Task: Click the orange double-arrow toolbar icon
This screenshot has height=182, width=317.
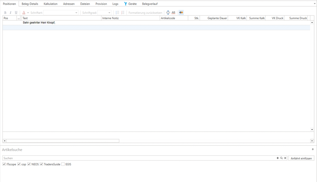Action: [x=181, y=13]
